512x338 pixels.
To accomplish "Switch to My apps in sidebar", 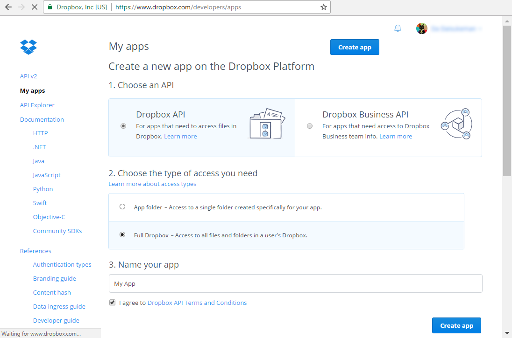I will pos(32,90).
